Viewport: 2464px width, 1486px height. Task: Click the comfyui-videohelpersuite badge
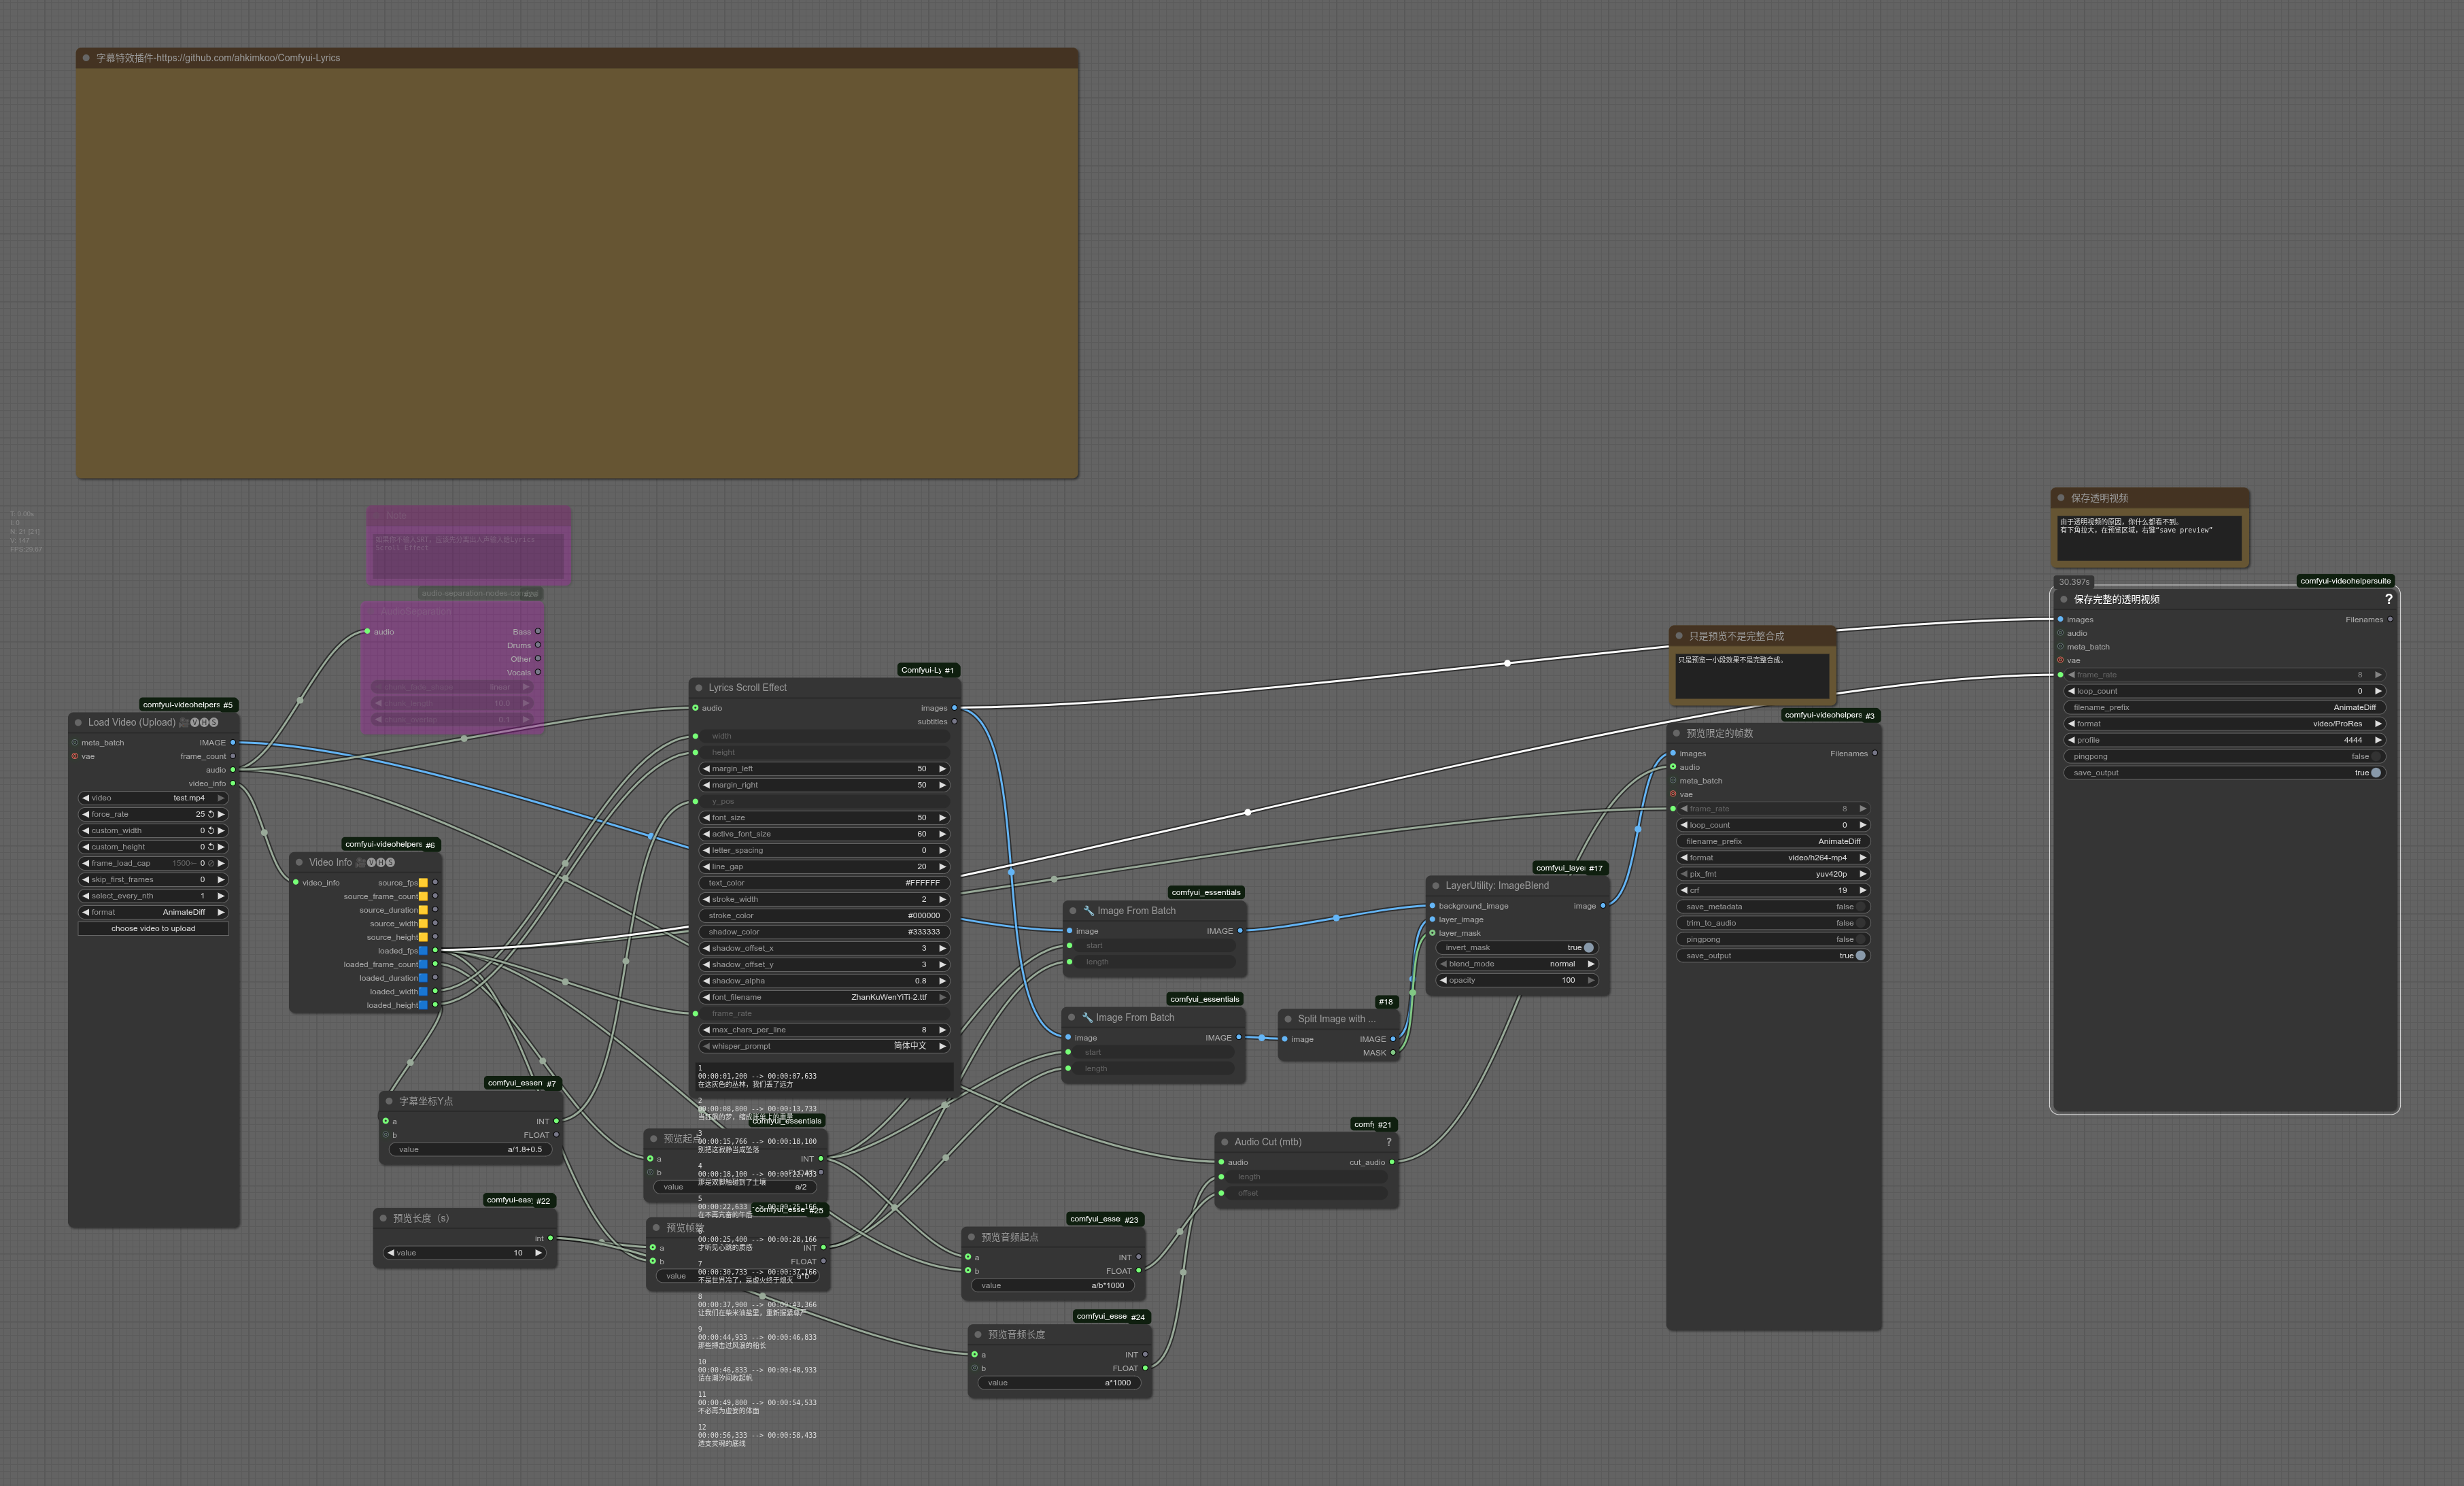[2345, 581]
